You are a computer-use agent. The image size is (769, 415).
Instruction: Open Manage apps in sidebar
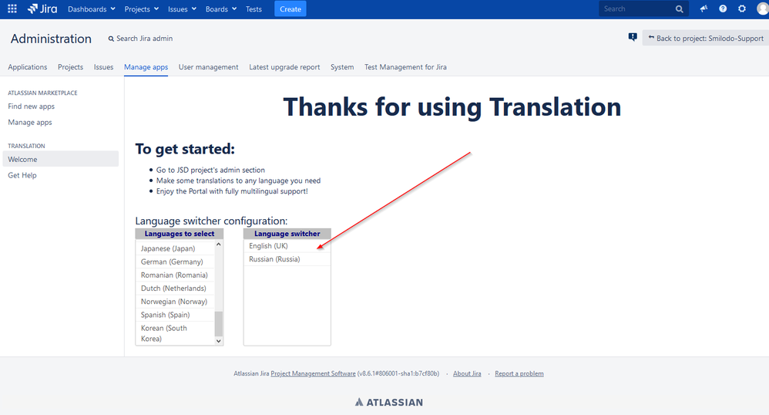30,123
